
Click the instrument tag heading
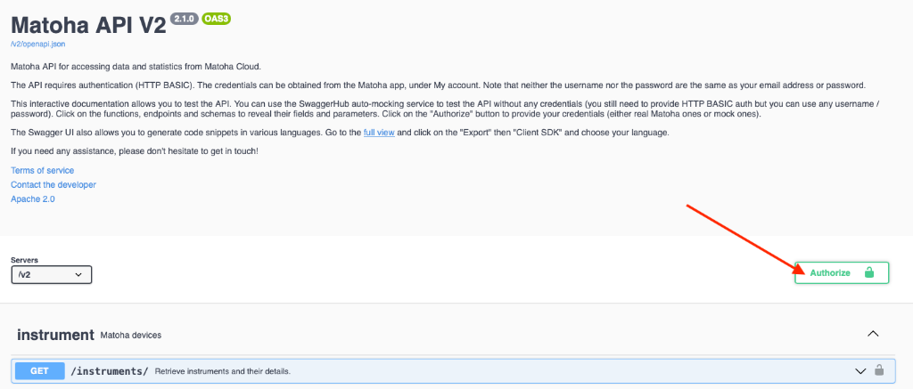[x=55, y=335]
